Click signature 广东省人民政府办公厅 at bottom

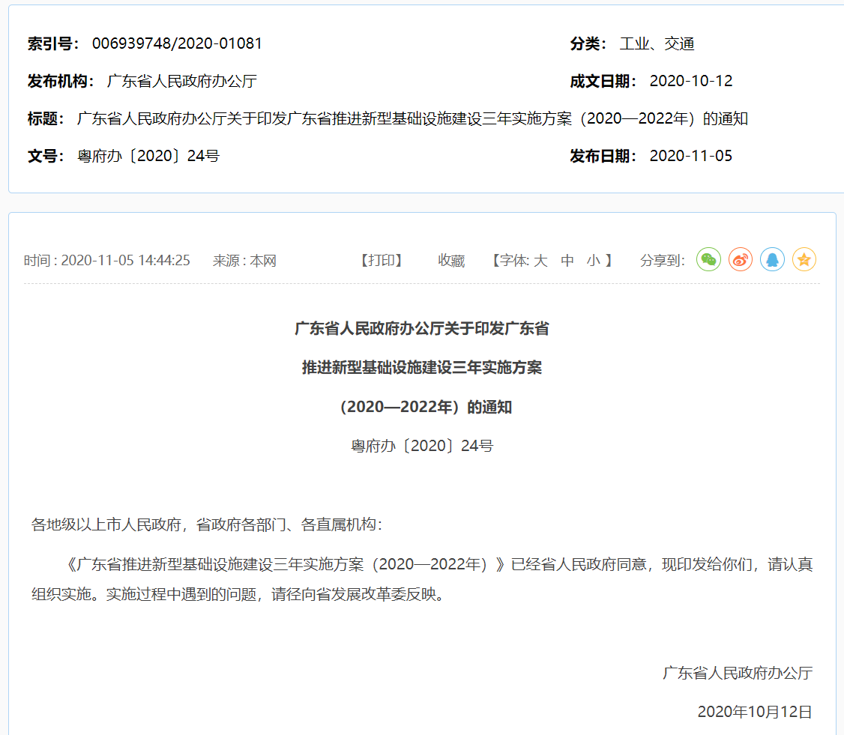[x=738, y=673]
